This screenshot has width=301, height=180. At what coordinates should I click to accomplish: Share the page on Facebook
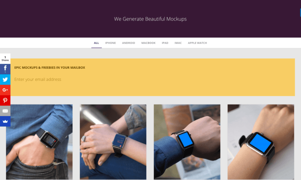pos(5,69)
